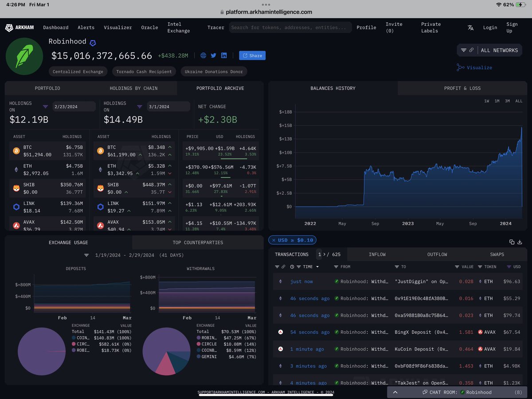Select the 1W balance history range

(x=486, y=101)
